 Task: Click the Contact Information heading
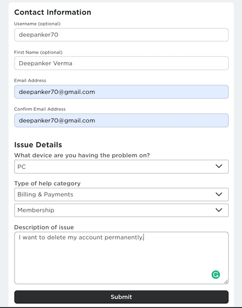point(53,12)
